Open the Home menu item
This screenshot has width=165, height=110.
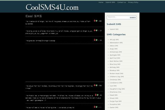pos(101,2)
